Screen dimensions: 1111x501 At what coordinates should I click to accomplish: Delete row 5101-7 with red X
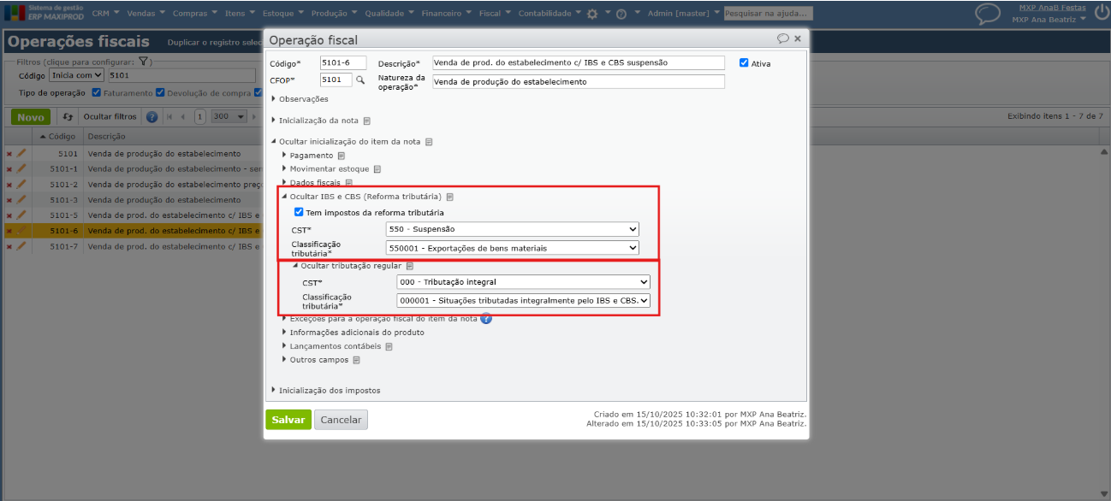(x=9, y=246)
